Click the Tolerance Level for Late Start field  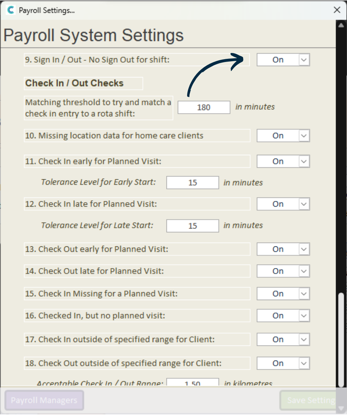coord(193,226)
